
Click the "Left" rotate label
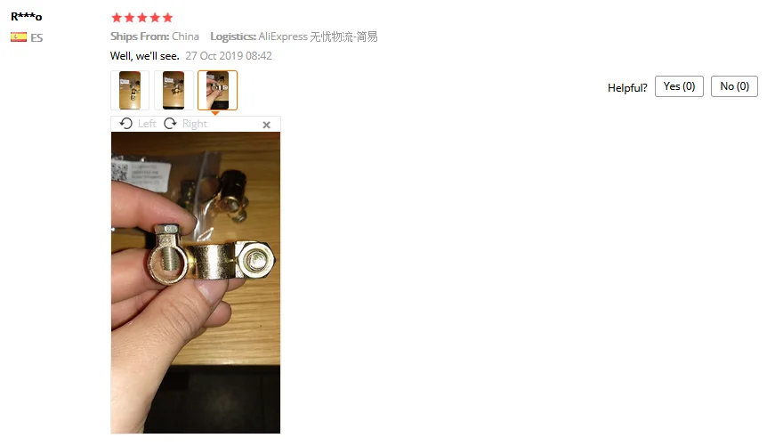(147, 124)
